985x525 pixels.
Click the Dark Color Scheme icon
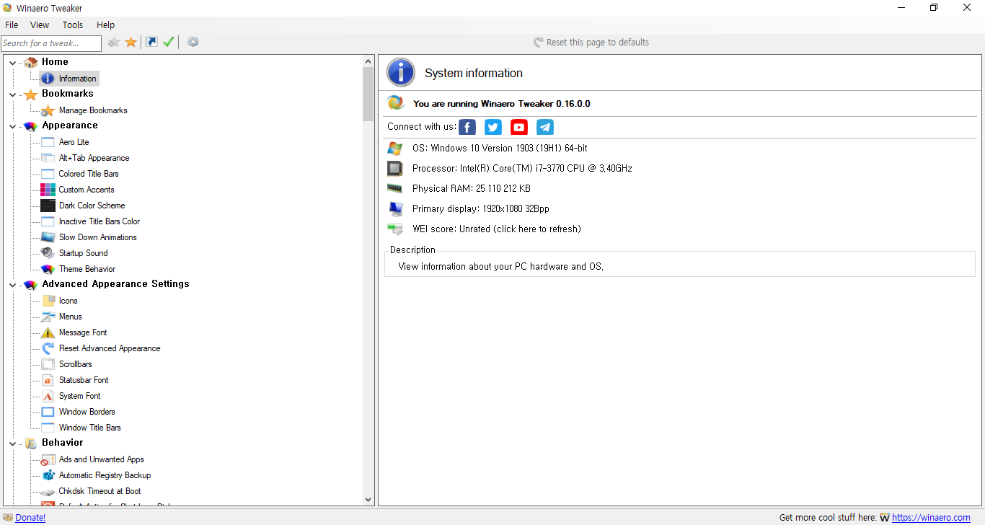[x=48, y=206]
